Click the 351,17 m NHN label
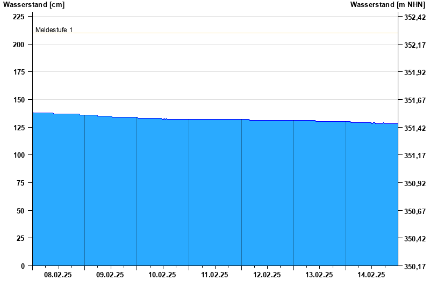Screen dimensions: 430x295 click(x=415, y=156)
